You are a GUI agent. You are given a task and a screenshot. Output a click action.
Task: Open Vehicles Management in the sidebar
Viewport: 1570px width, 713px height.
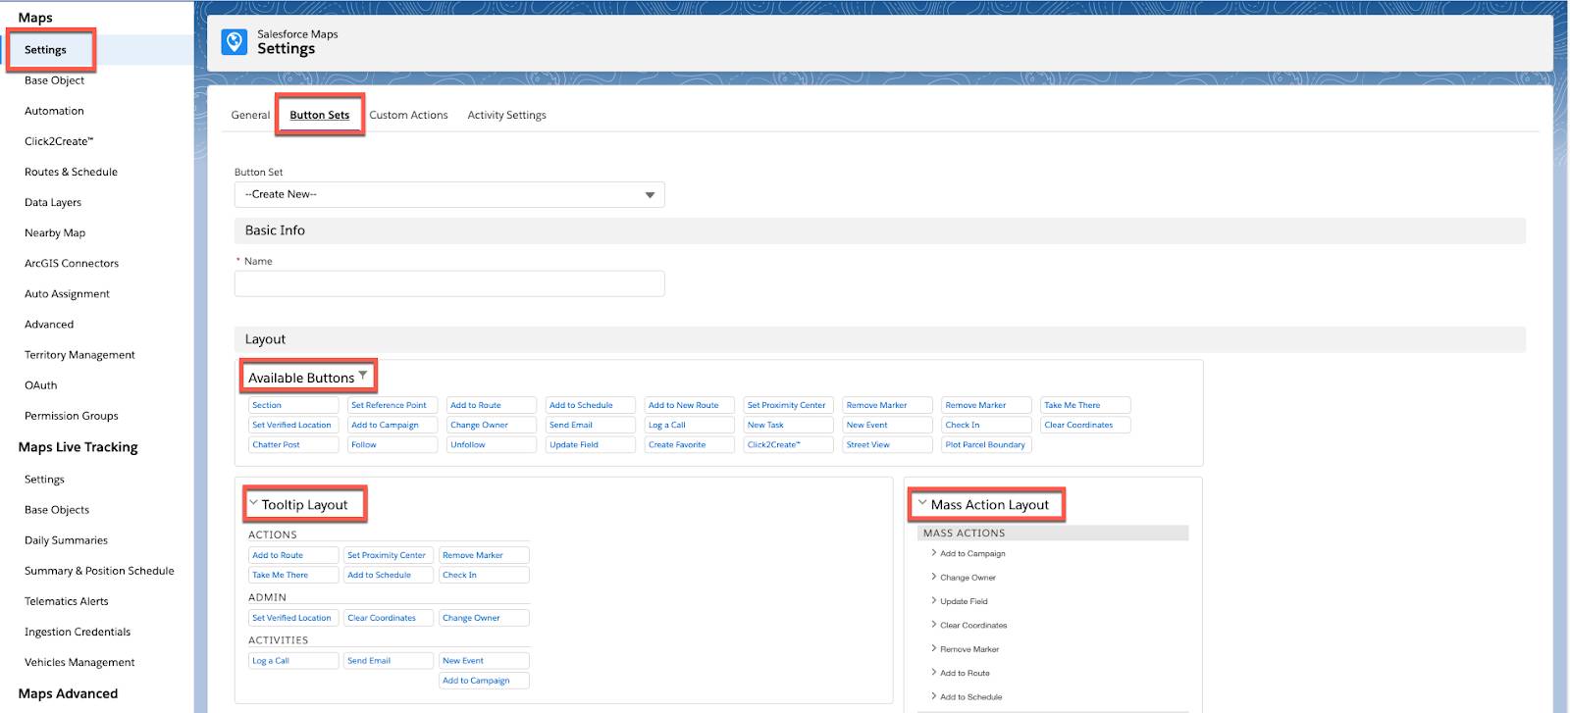click(79, 662)
